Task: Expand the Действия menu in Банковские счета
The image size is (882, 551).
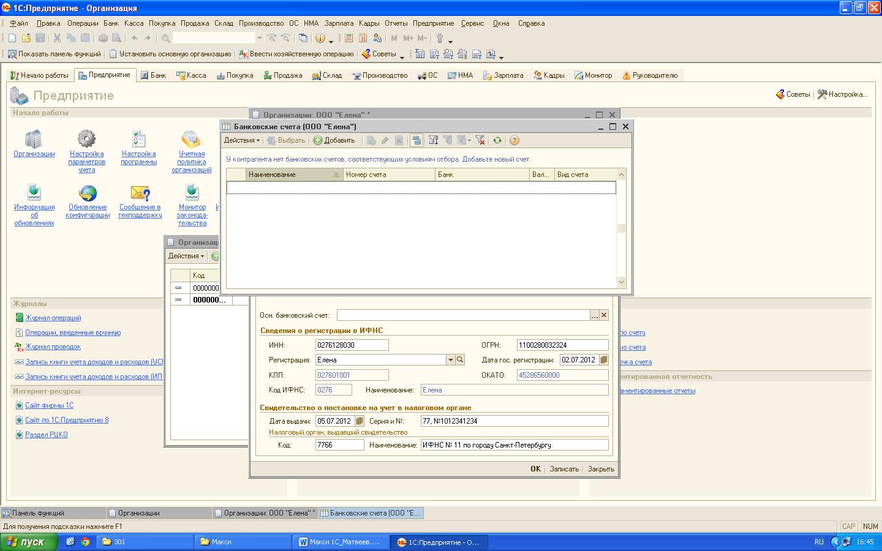Action: (241, 140)
